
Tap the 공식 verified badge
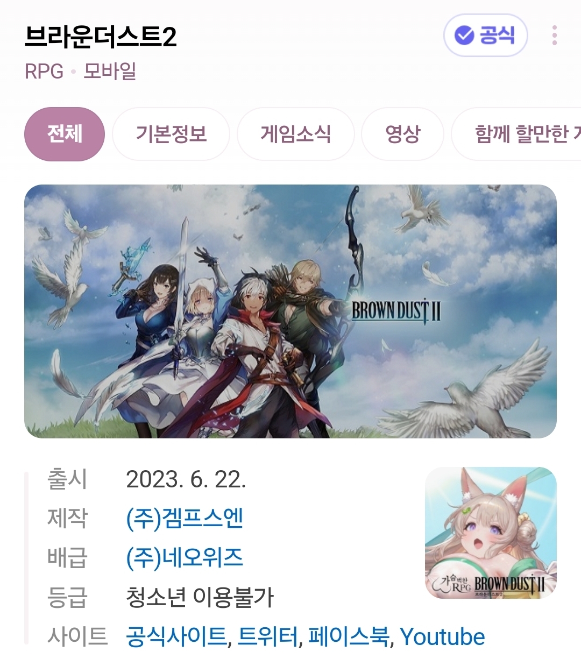[x=485, y=36]
